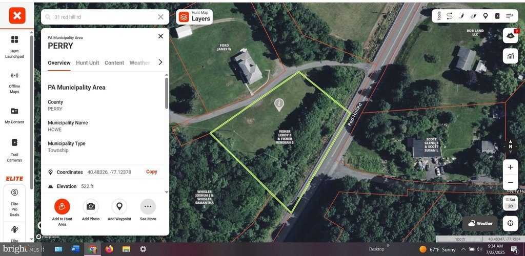The image size is (525, 256).
Task: Click Add to Hunt Area button
Action: point(62,213)
